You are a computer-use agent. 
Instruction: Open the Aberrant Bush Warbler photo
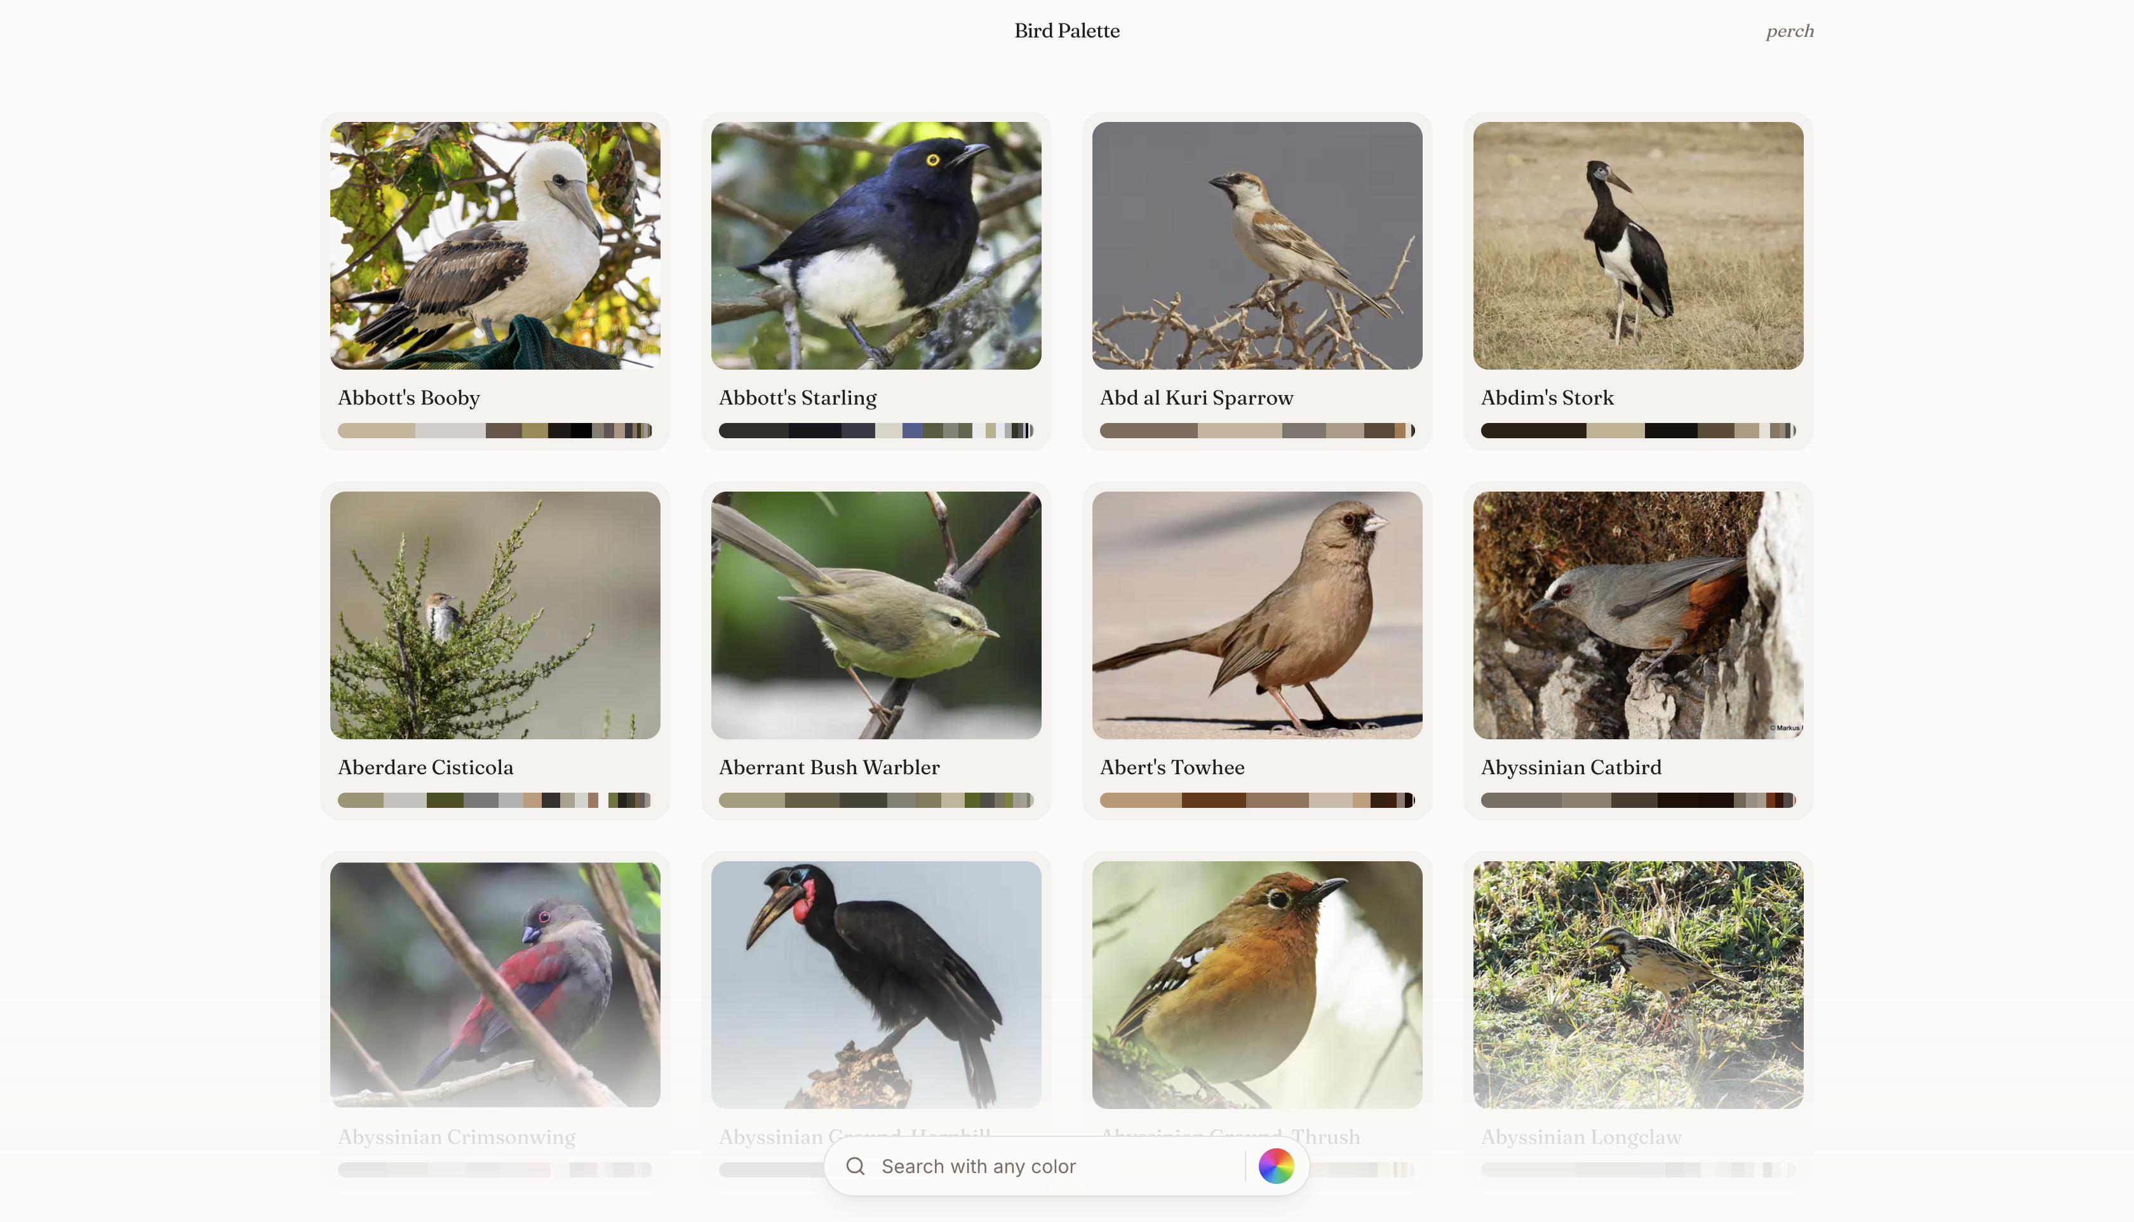click(x=876, y=615)
